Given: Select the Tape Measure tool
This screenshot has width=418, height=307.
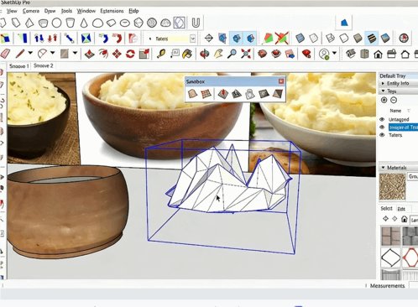Looking at the screenshot, I should 161,54.
